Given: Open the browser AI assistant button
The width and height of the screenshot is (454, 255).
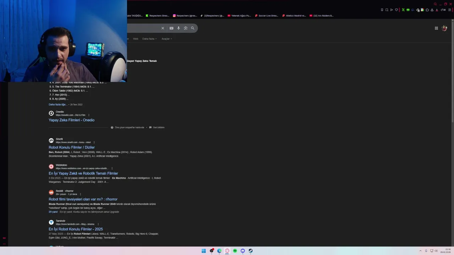Looking at the screenshot, I should (443, 10).
